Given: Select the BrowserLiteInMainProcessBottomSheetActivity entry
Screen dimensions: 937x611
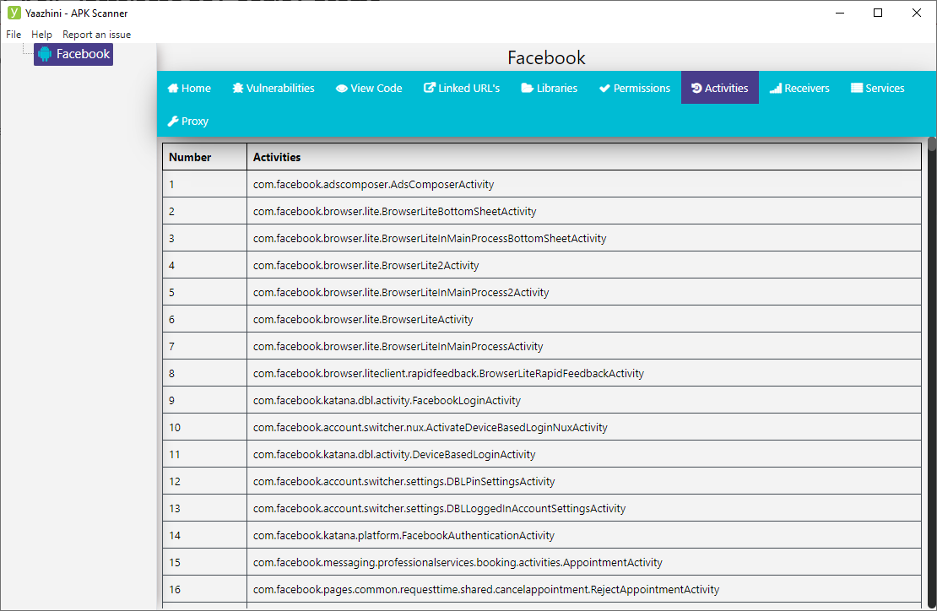Looking at the screenshot, I should (x=542, y=238).
